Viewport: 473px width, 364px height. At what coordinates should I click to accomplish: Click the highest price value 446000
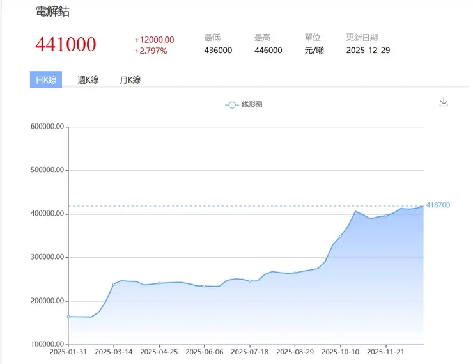coord(268,50)
